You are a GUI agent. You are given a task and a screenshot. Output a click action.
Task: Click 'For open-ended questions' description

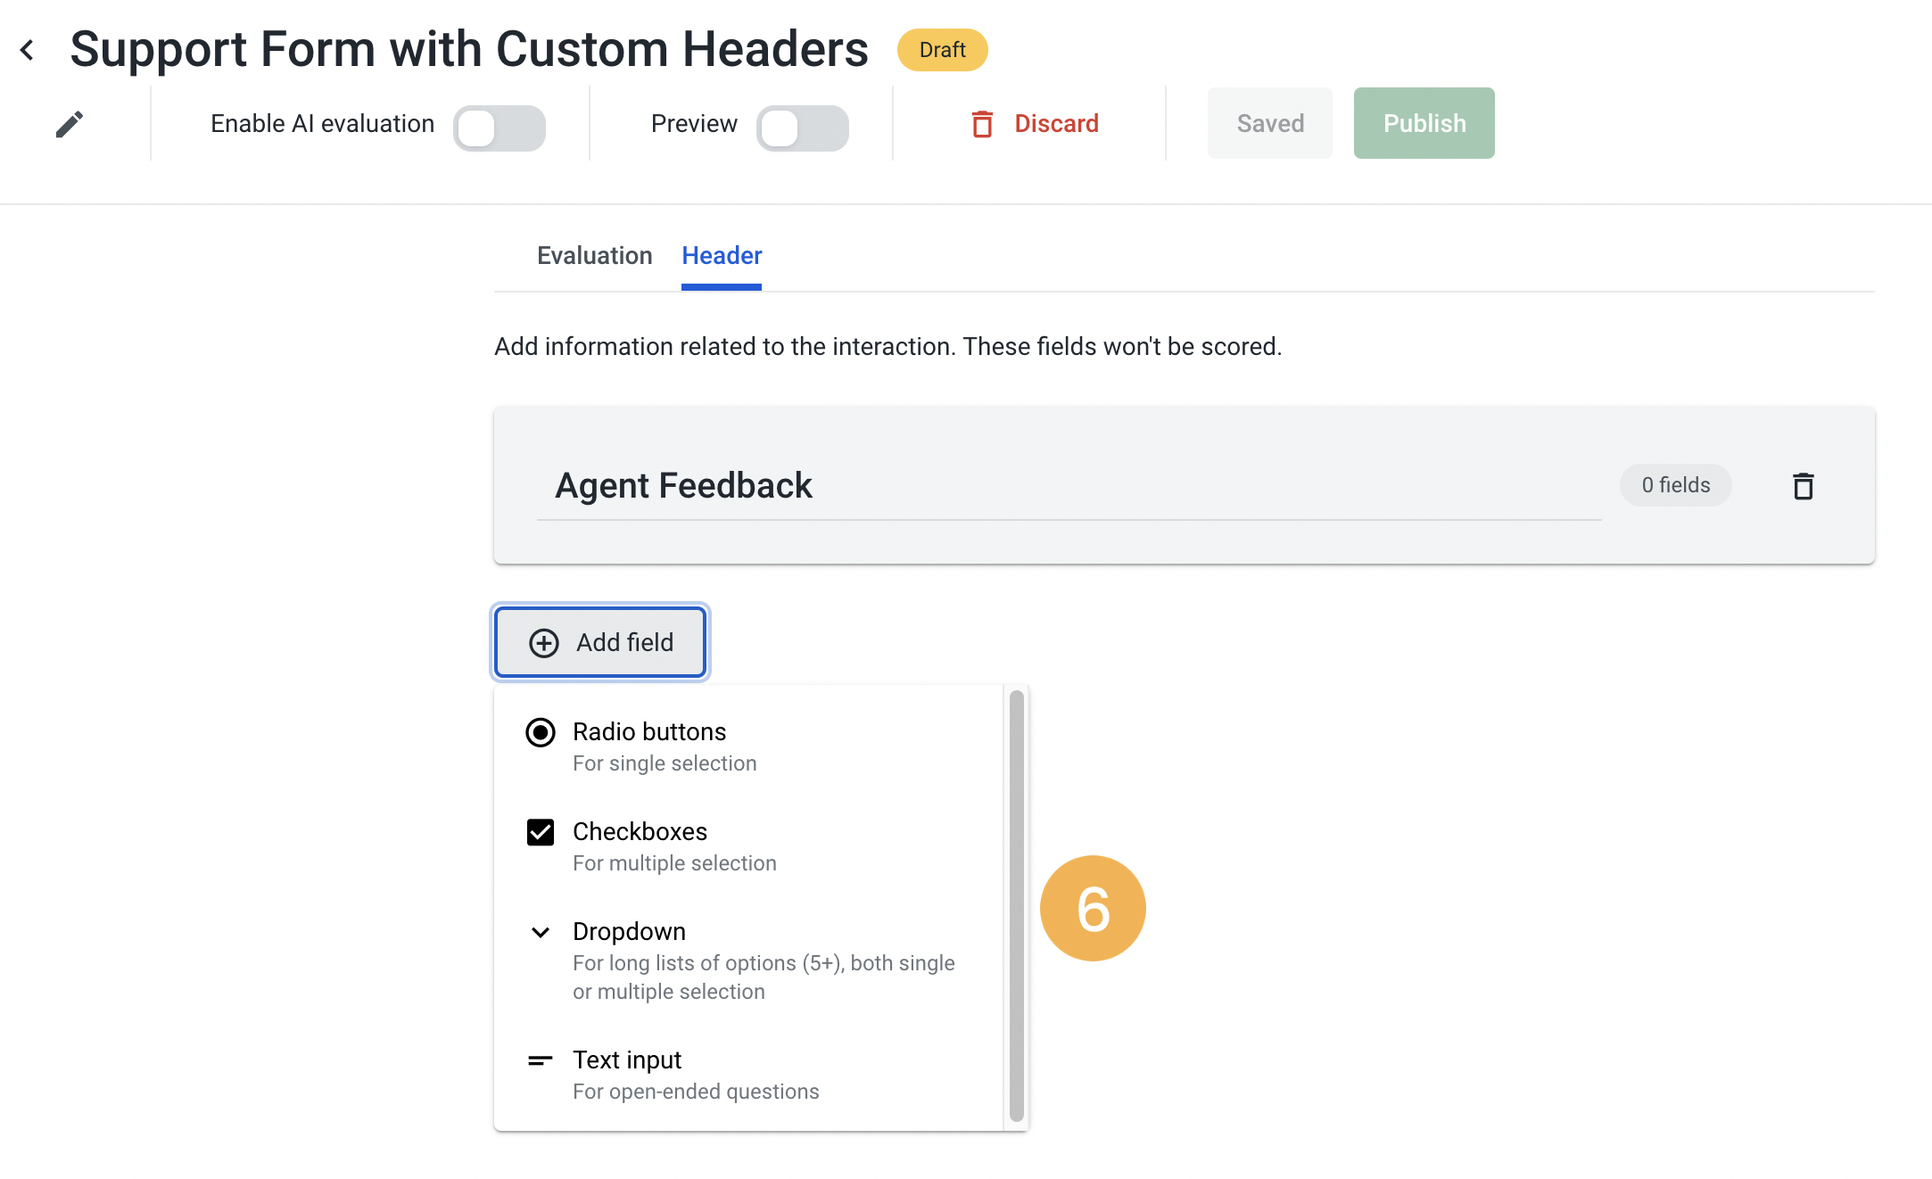[696, 1092]
